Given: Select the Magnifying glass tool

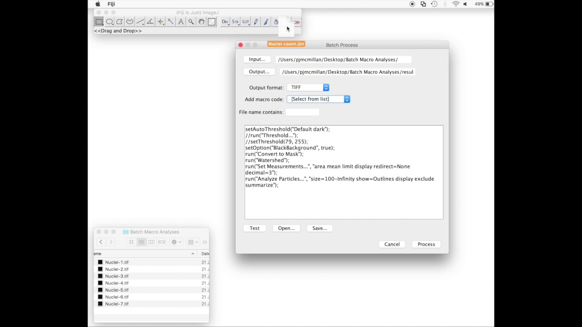Looking at the screenshot, I should coord(191,22).
